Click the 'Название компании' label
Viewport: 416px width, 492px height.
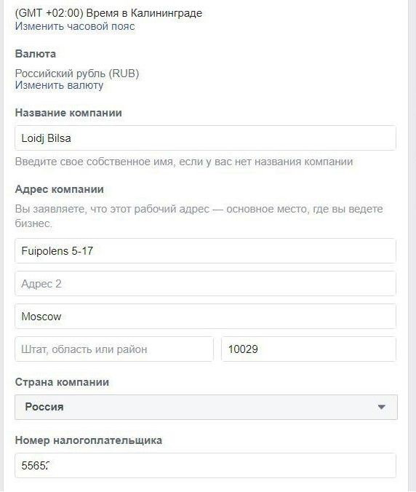(68, 113)
